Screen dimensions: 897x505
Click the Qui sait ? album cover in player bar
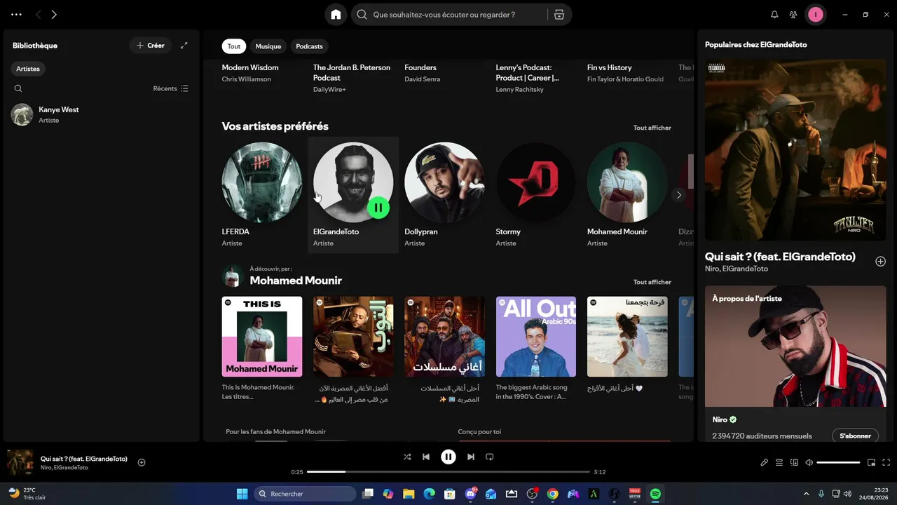click(20, 462)
